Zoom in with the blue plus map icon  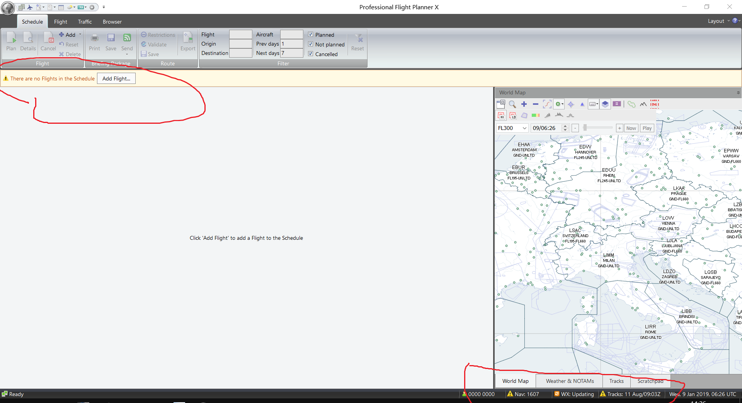click(x=524, y=104)
